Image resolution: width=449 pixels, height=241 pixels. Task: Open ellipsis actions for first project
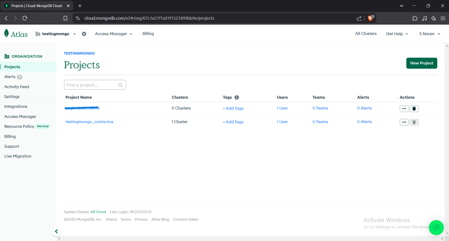tap(404, 109)
